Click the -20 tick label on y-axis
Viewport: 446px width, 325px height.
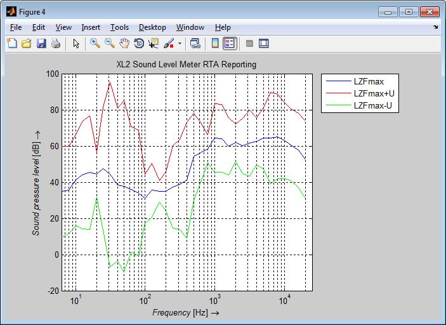(52, 291)
